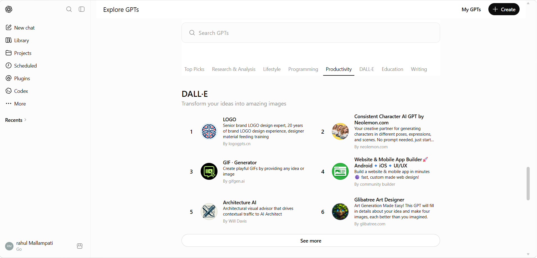Click By gifgen.ai author text
This screenshot has width=537, height=258.
click(x=234, y=181)
